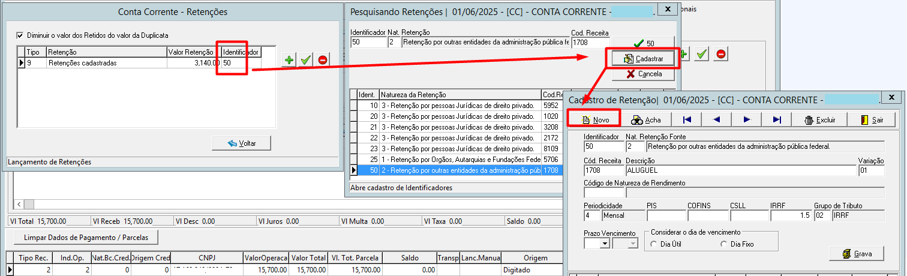Save the retention with Grava button
This screenshot has height=276, width=907.
857,253
